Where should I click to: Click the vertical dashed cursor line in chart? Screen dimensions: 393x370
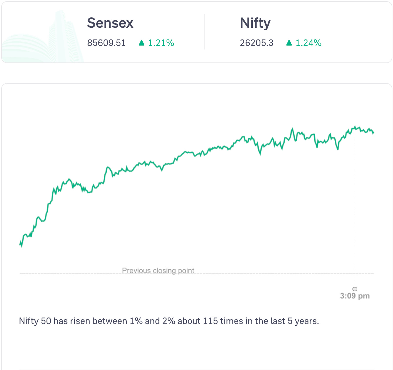tap(355, 206)
